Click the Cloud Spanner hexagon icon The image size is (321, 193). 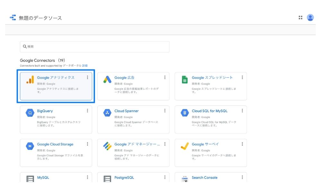107,113
